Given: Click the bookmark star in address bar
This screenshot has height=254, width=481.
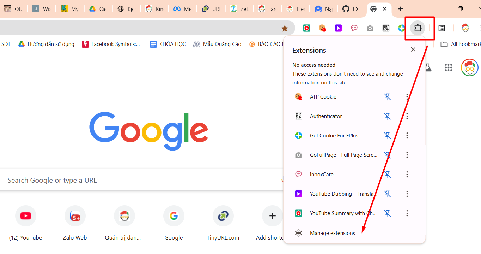Looking at the screenshot, I should [x=285, y=28].
